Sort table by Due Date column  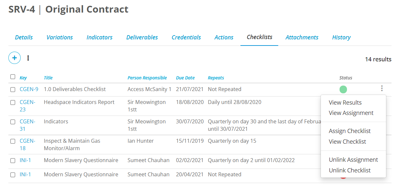click(185, 78)
